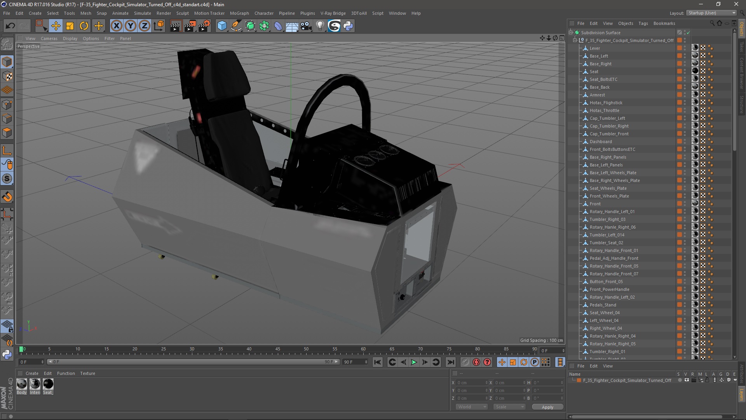Add a Camera object
This screenshot has width=746, height=420.
click(306, 26)
